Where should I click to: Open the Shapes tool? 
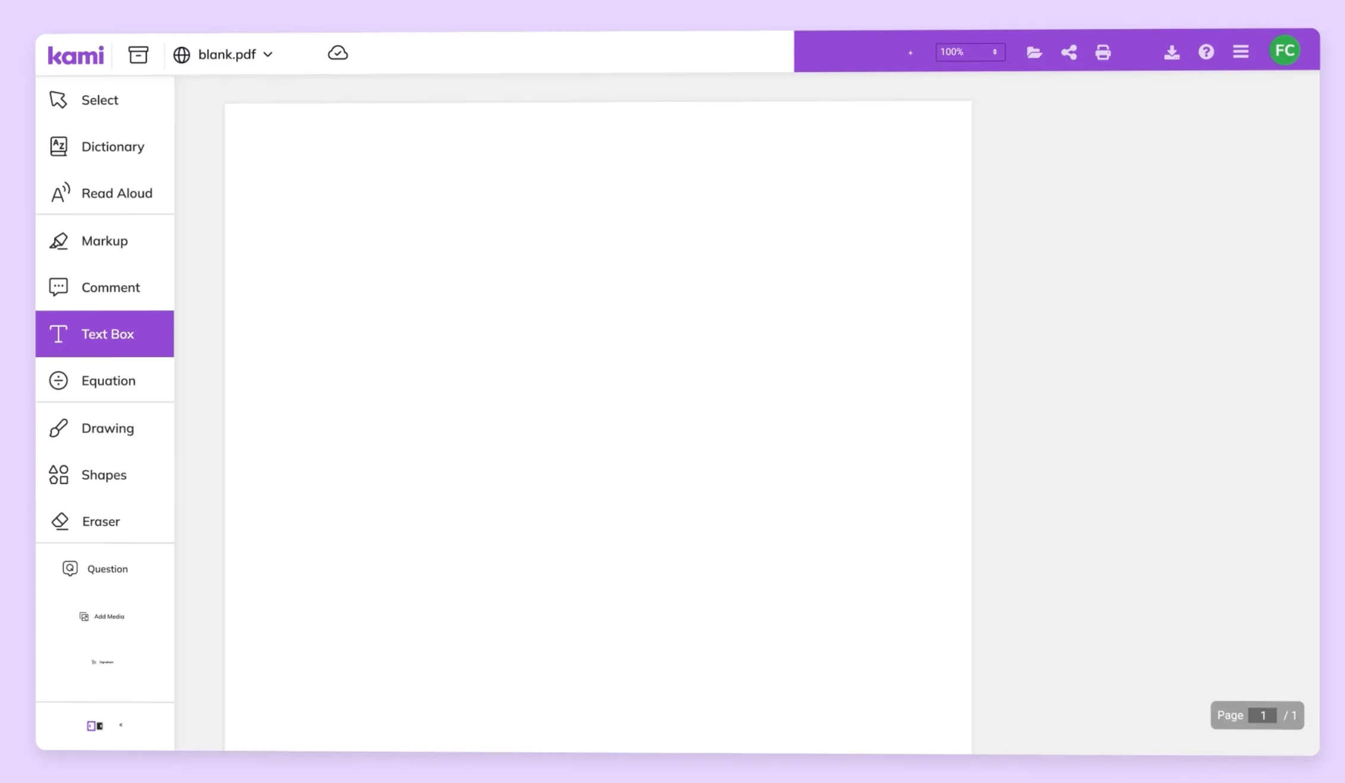pyautogui.click(x=104, y=475)
